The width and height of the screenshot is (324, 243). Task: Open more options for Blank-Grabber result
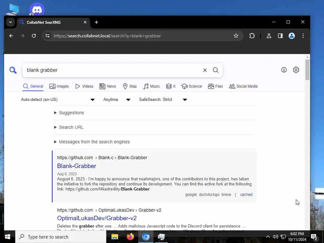point(235,195)
